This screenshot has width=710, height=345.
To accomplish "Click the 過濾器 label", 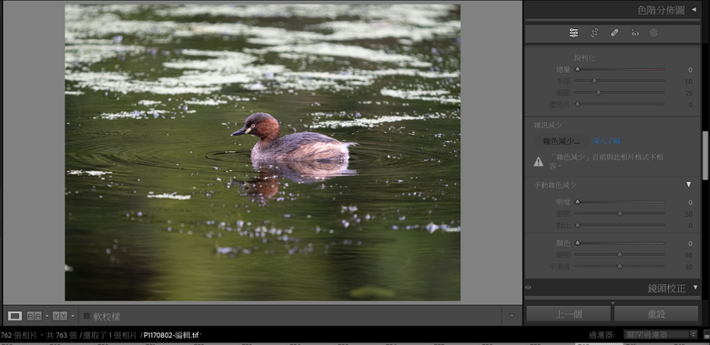I will point(602,335).
